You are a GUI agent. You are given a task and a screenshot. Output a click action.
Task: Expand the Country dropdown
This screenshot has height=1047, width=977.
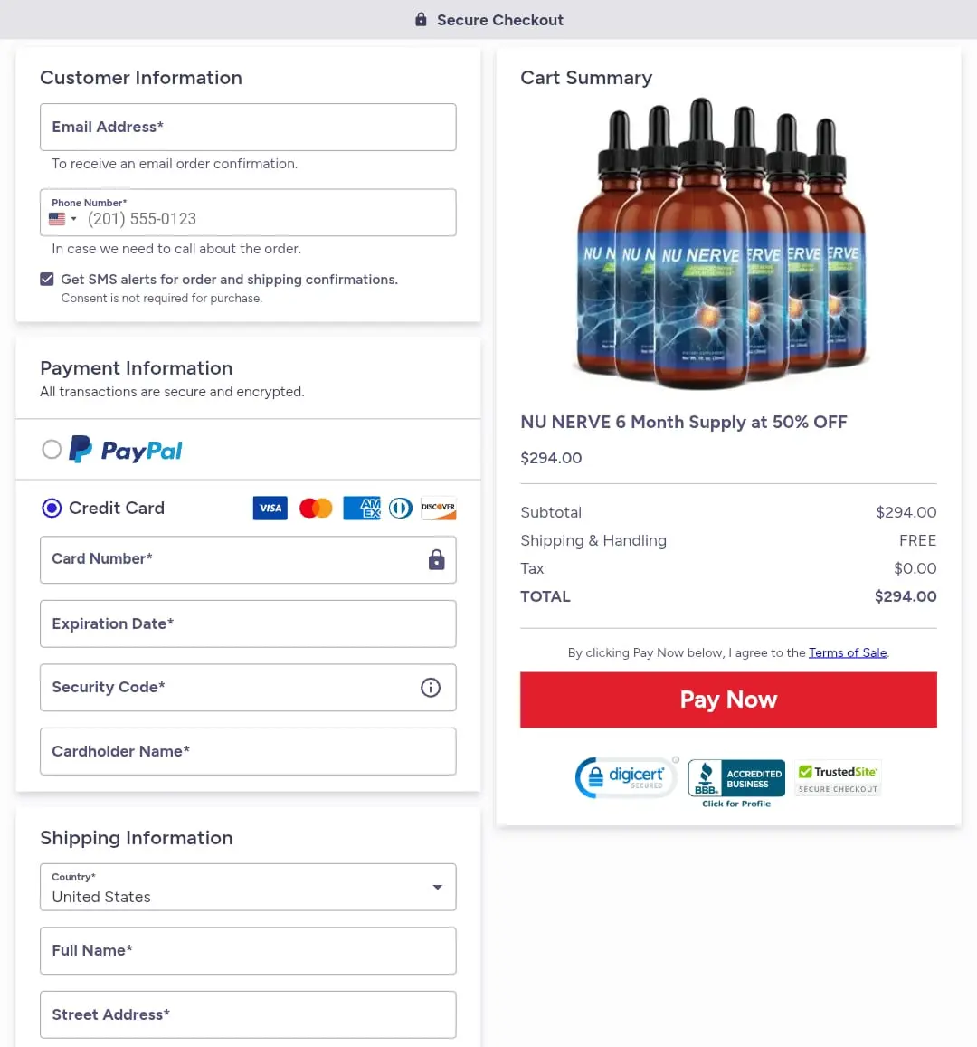[437, 887]
